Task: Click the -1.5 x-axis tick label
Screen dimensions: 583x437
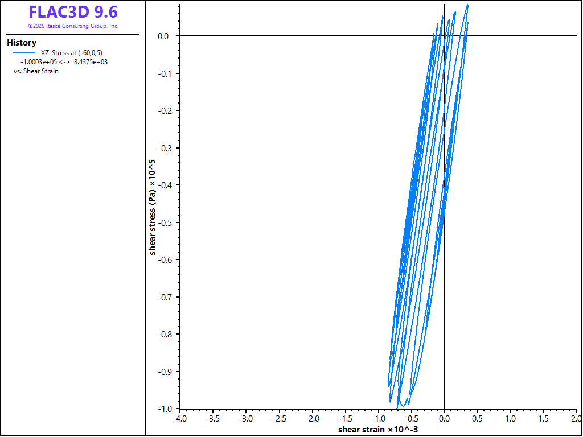Action: [345, 419]
